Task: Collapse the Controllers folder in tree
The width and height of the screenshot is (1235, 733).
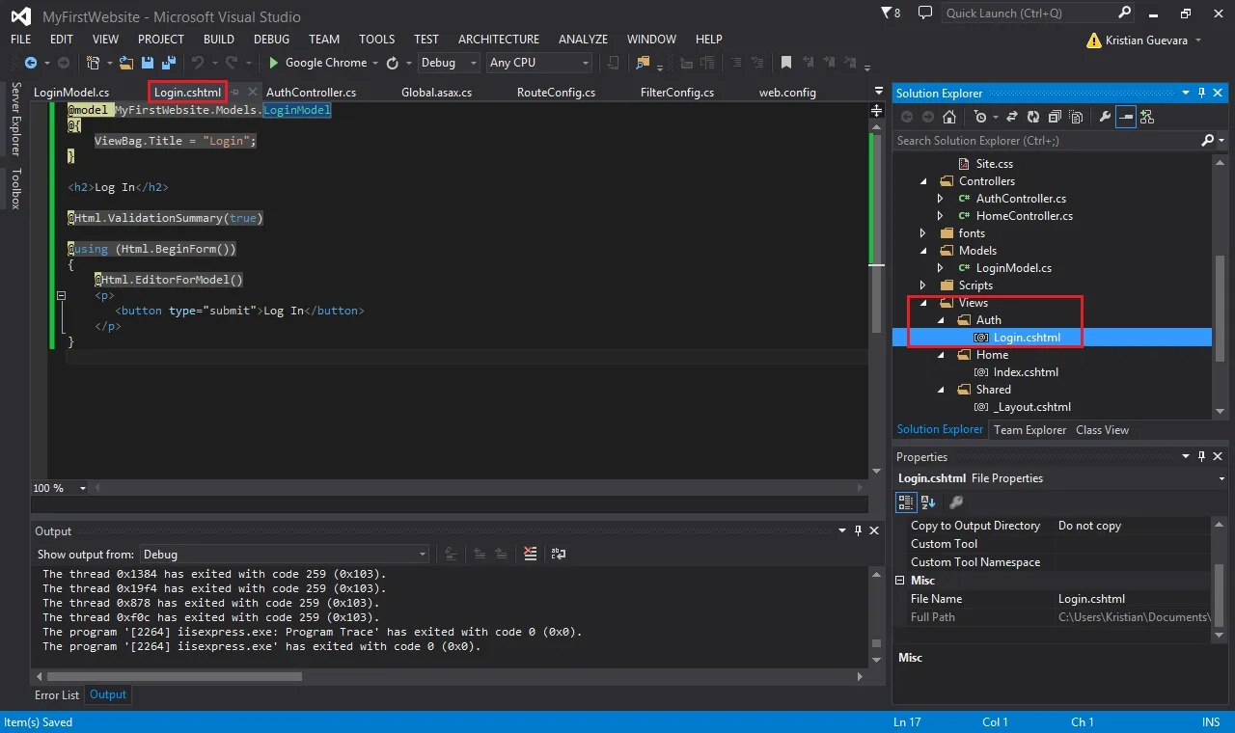Action: click(923, 181)
